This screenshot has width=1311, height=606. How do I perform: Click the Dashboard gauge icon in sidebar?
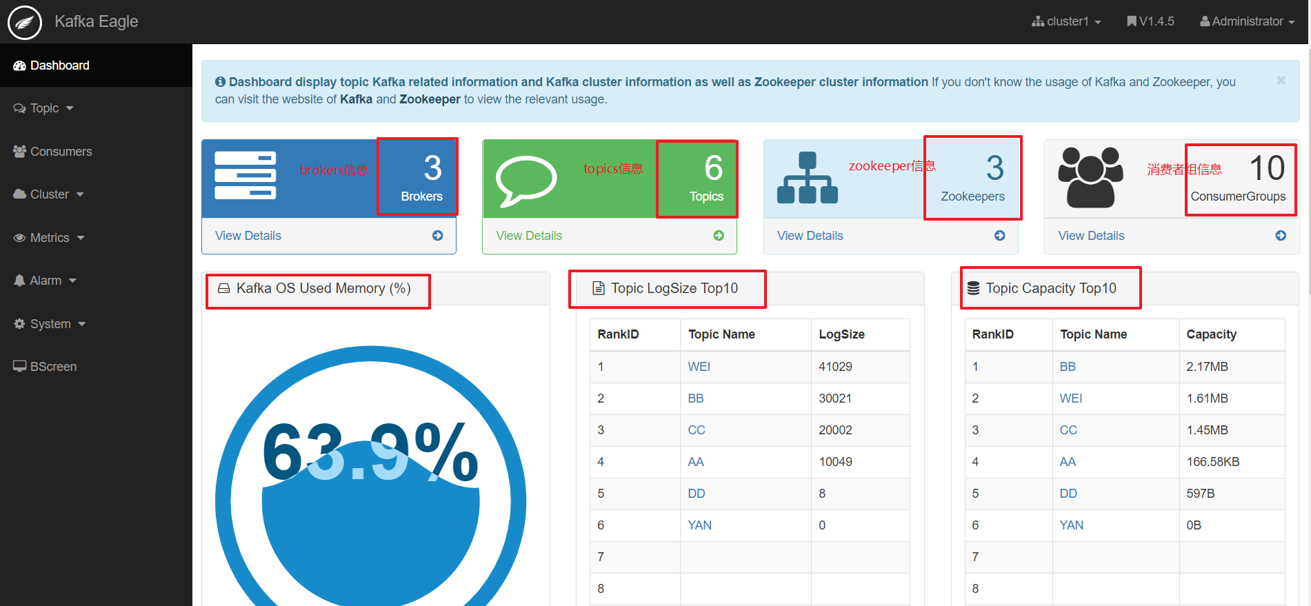pos(19,65)
